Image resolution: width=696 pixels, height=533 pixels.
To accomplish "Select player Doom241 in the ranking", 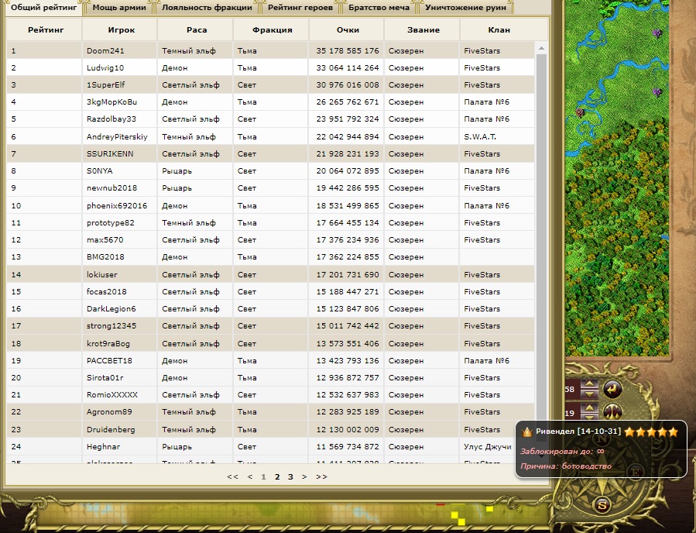I will (x=105, y=51).
